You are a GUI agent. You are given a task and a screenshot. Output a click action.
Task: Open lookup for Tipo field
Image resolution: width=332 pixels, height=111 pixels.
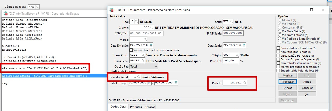[x=136, y=21]
